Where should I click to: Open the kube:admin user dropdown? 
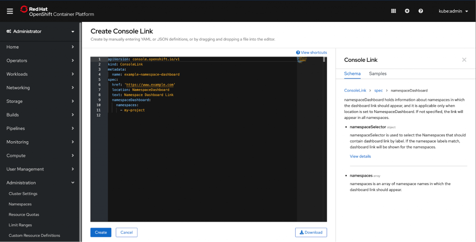453,11
